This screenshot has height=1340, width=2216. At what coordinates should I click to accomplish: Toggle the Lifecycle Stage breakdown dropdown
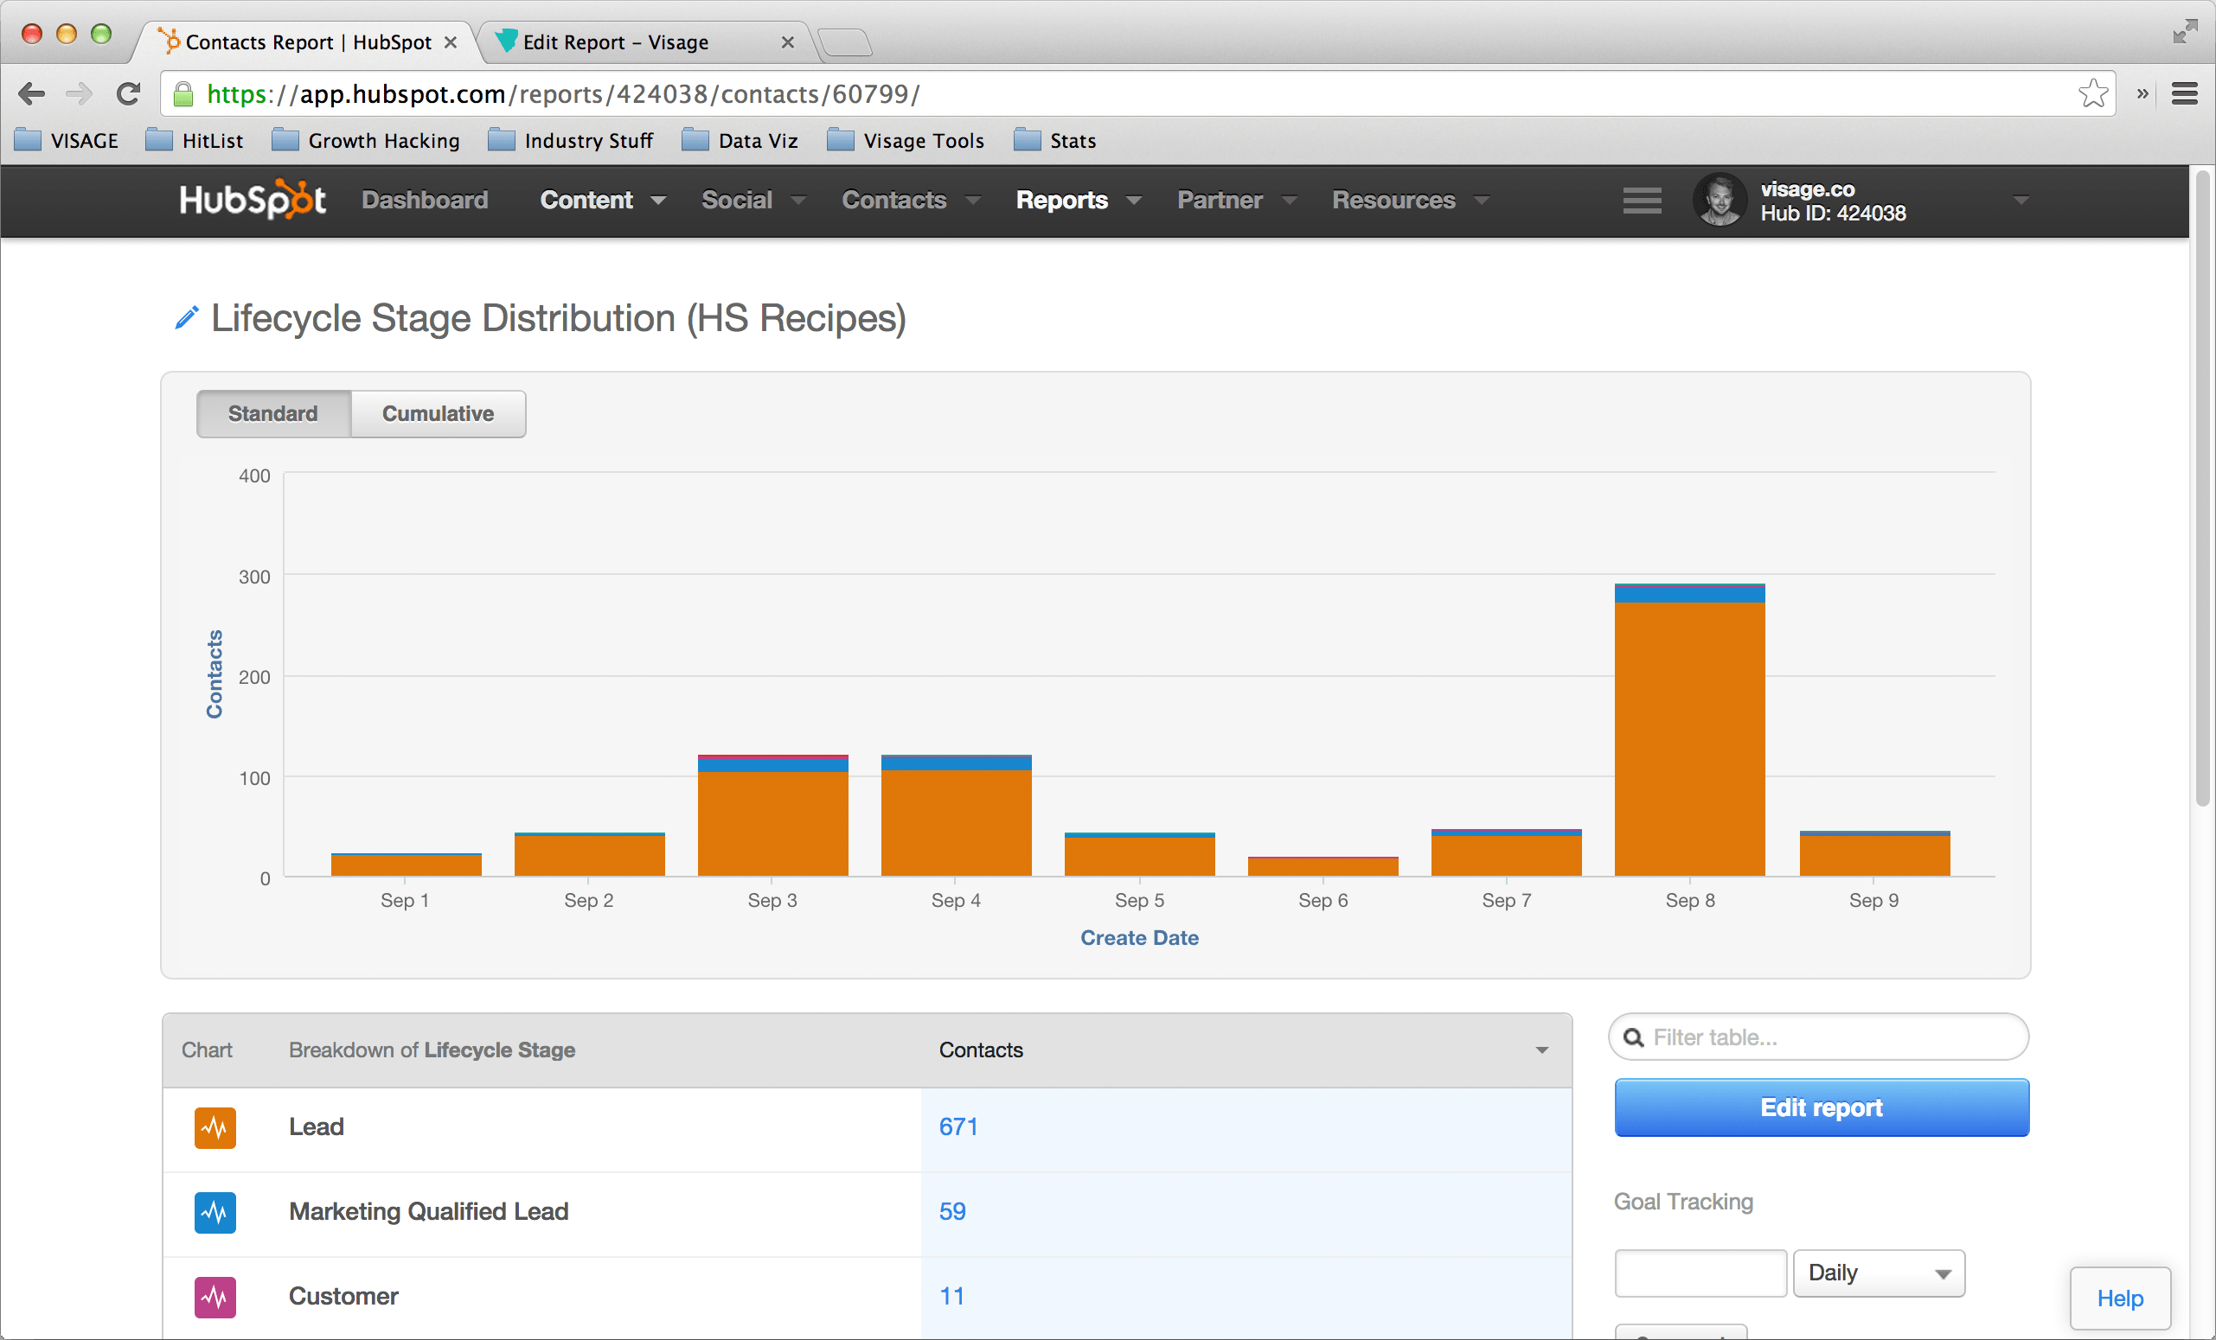[1541, 1049]
